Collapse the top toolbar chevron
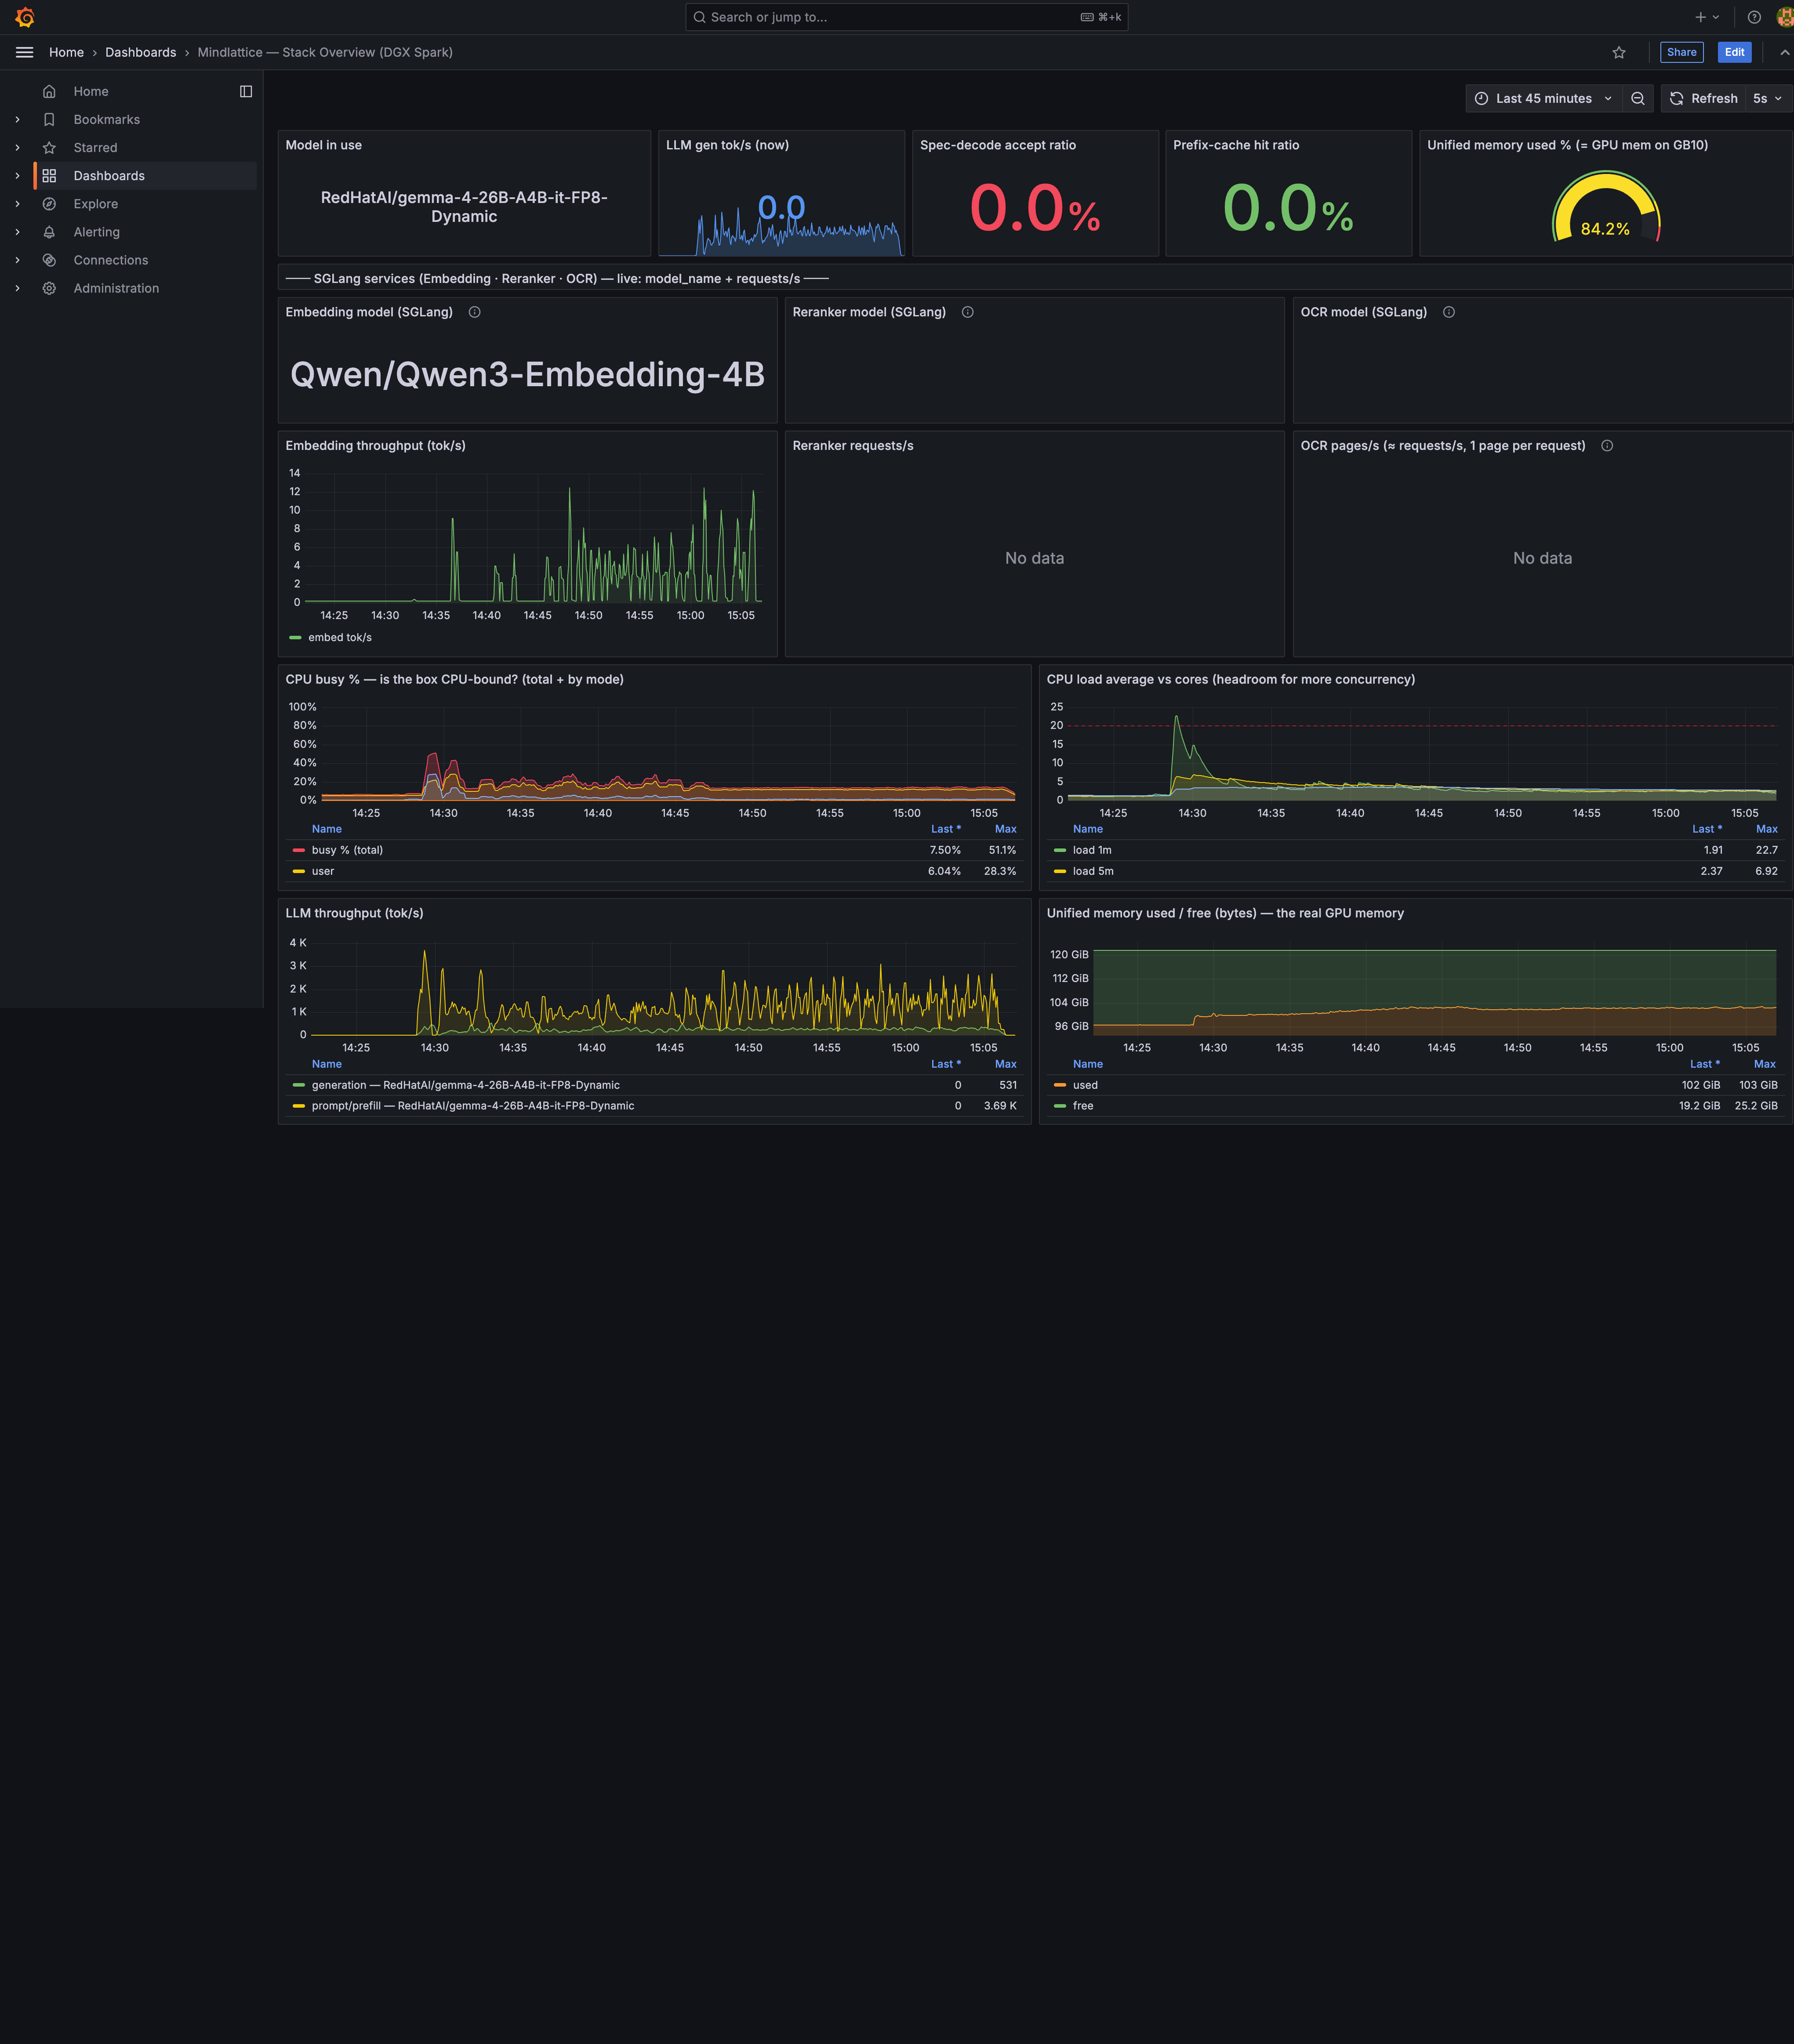1794x2044 pixels. pyautogui.click(x=1785, y=52)
